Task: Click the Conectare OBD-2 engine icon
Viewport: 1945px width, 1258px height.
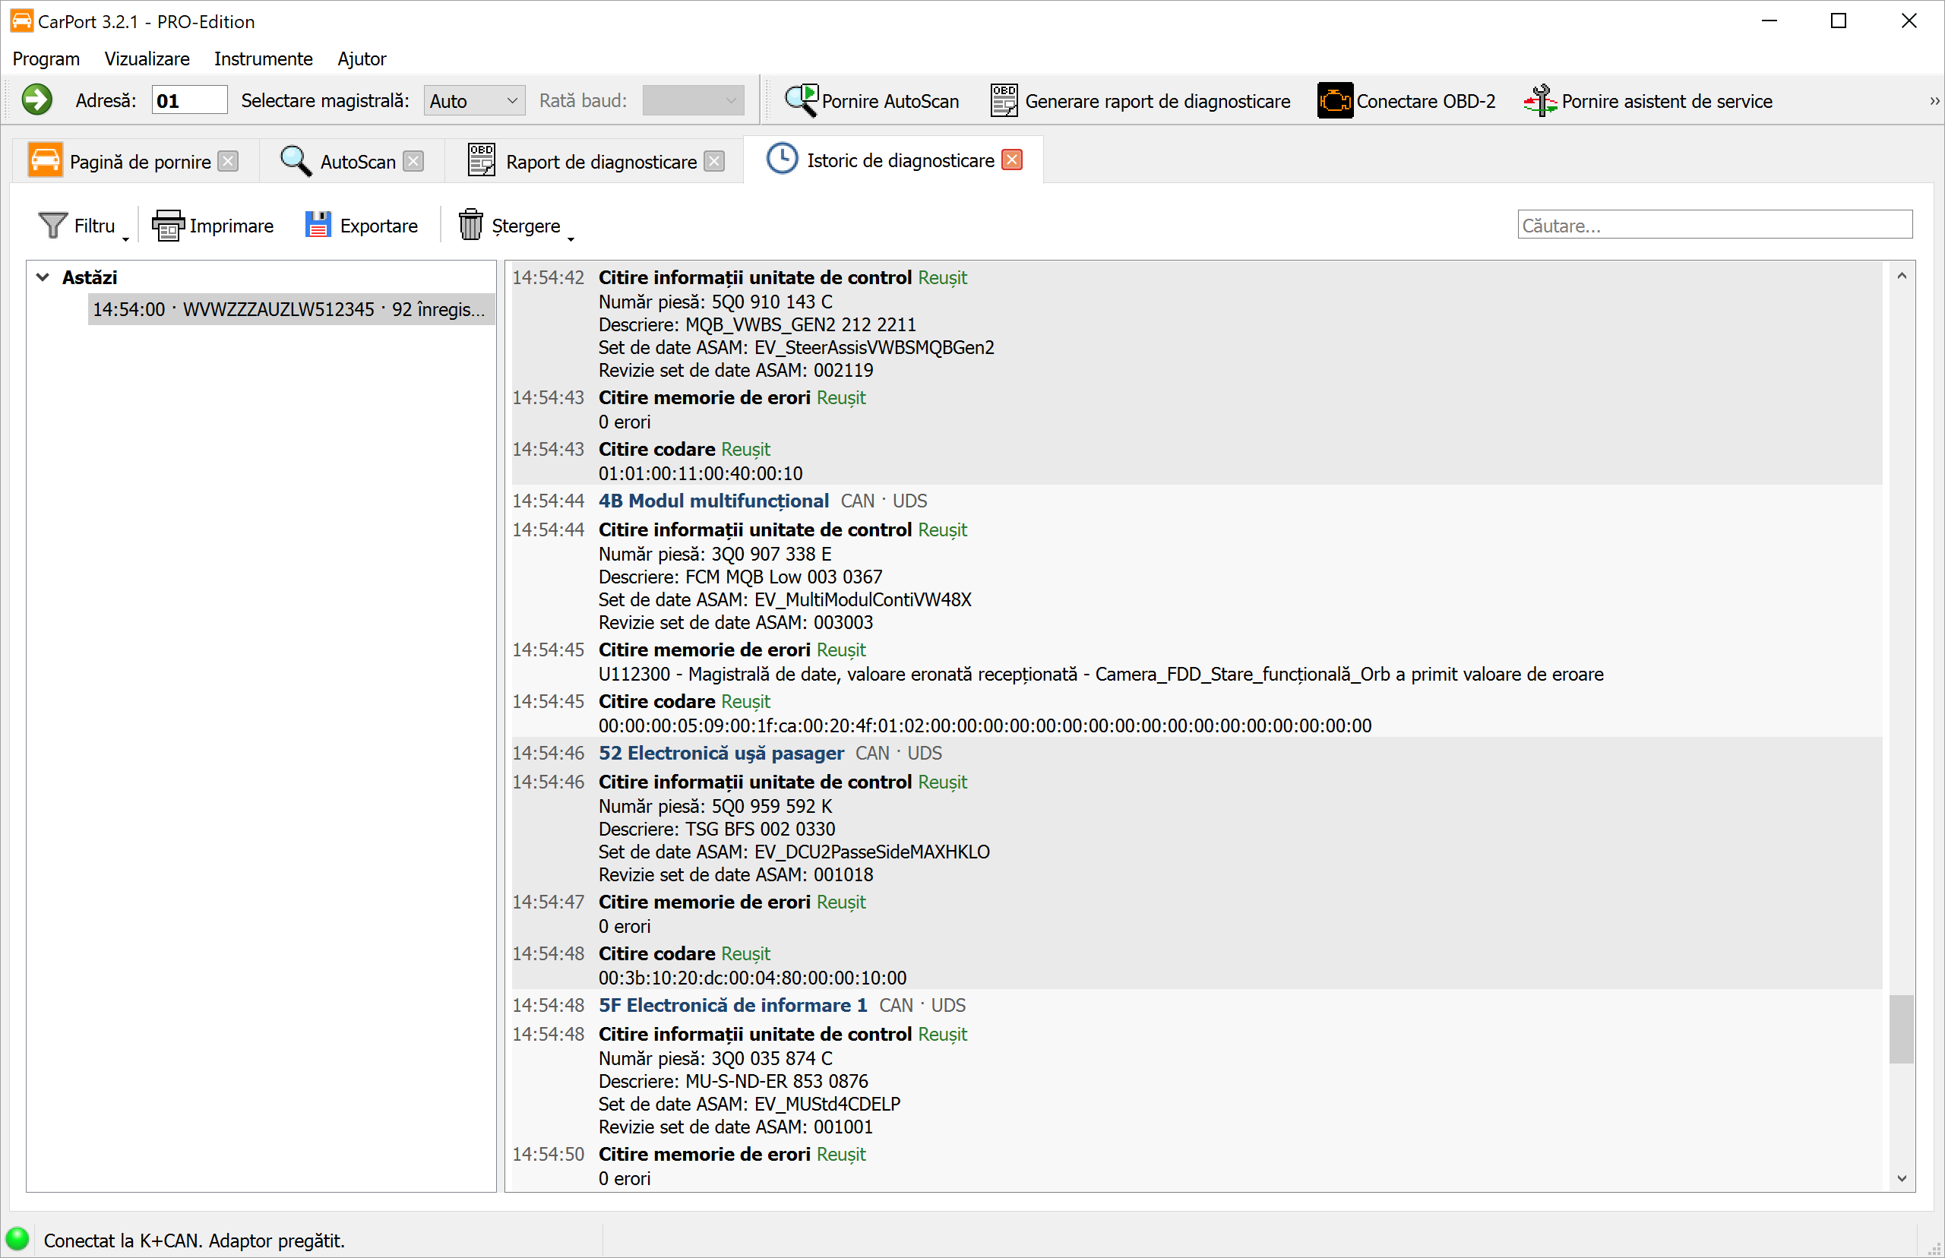Action: click(x=1335, y=100)
